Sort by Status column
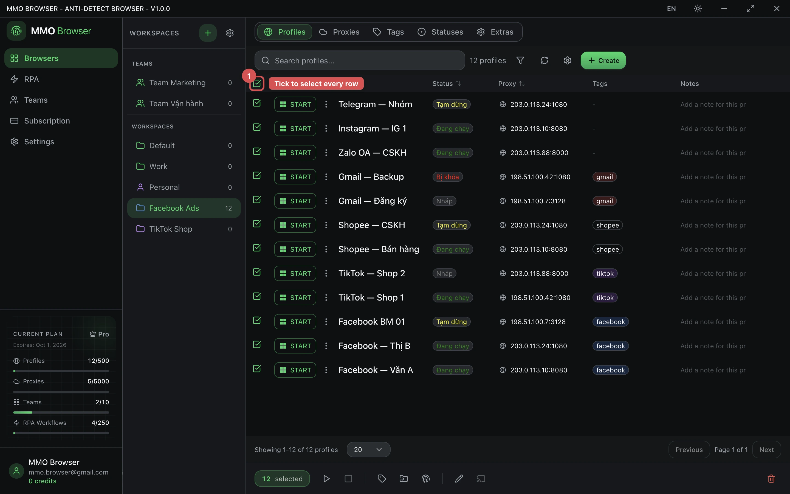Screen dimensions: 790x494 pos(447,84)
